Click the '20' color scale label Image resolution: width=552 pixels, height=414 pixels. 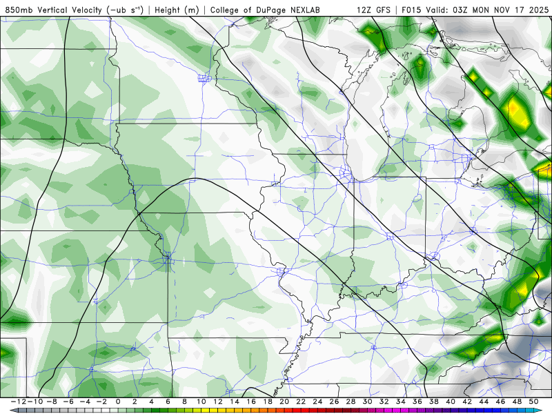[x=284, y=402]
